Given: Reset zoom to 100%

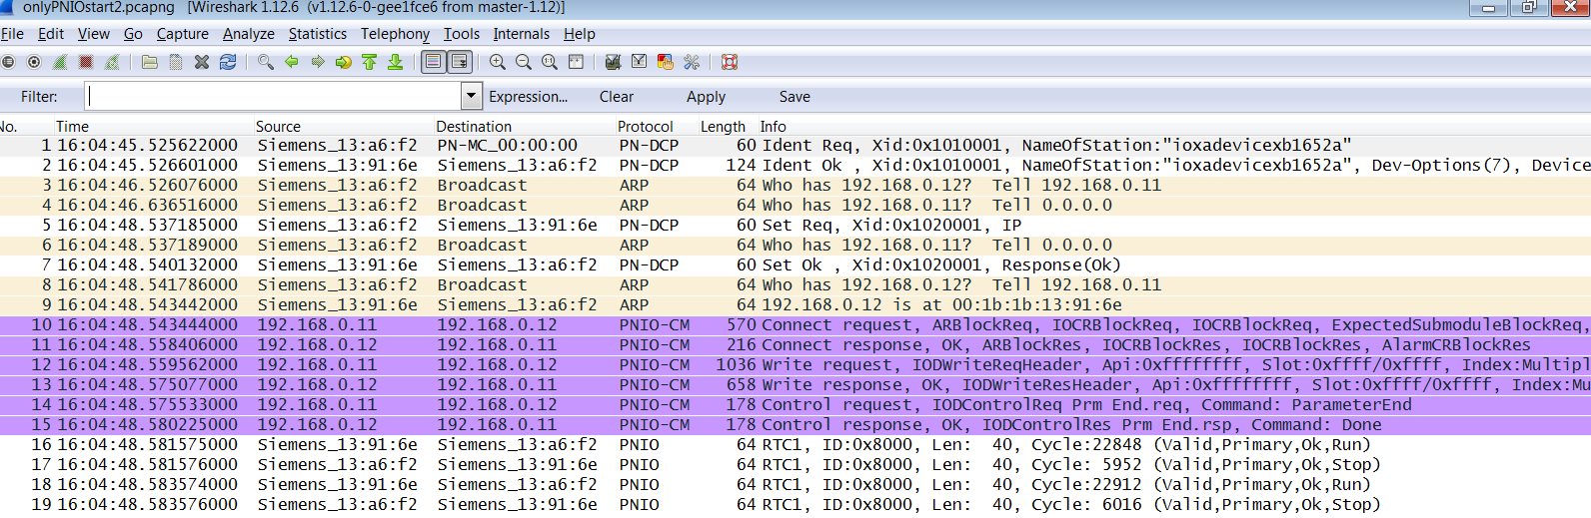Looking at the screenshot, I should pos(550,62).
